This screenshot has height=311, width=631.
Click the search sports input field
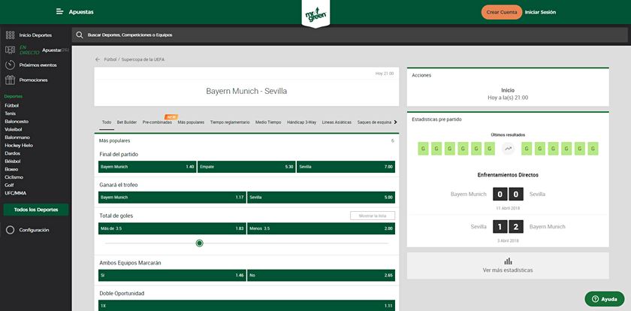click(349, 35)
